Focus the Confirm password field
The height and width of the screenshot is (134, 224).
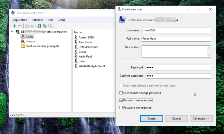[x=178, y=76]
